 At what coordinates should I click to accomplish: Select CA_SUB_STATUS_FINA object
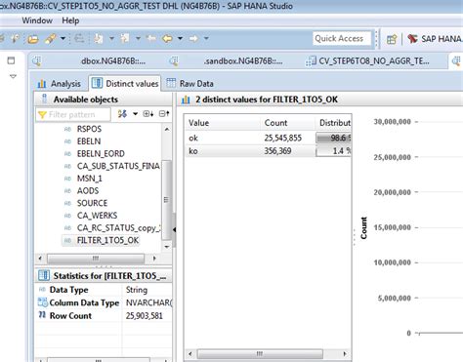click(118, 166)
